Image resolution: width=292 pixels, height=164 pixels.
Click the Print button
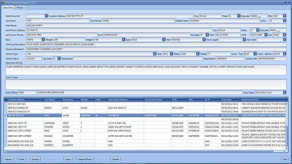pyautogui.click(x=22, y=159)
